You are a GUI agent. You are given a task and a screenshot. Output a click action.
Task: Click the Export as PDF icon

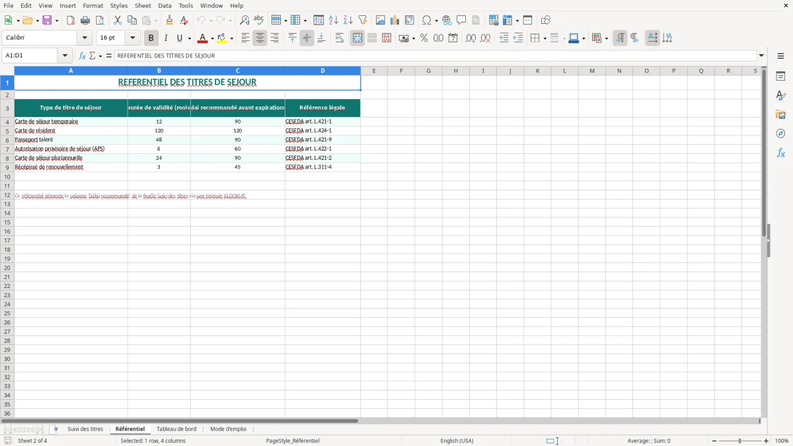pyautogui.click(x=71, y=20)
